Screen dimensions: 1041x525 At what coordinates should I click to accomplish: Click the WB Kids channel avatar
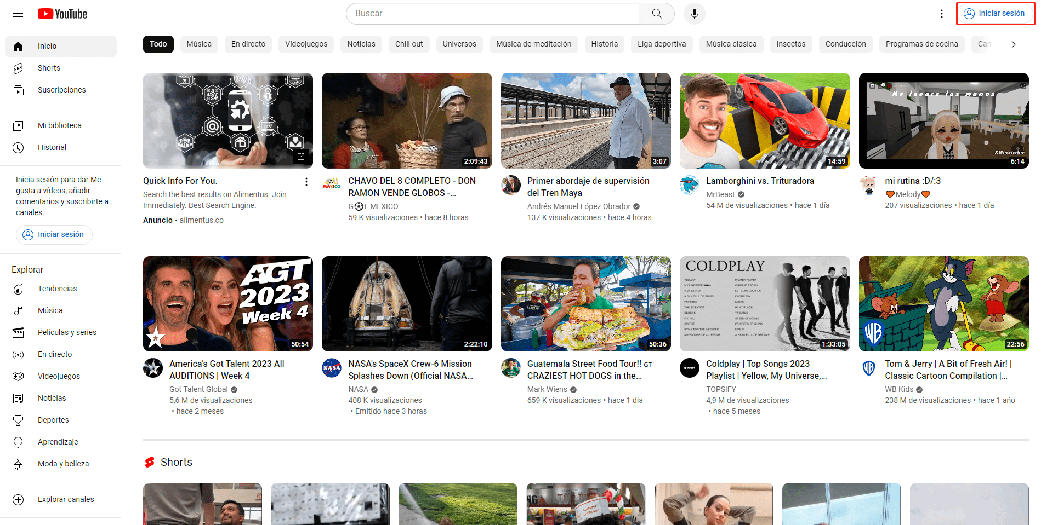tap(868, 368)
